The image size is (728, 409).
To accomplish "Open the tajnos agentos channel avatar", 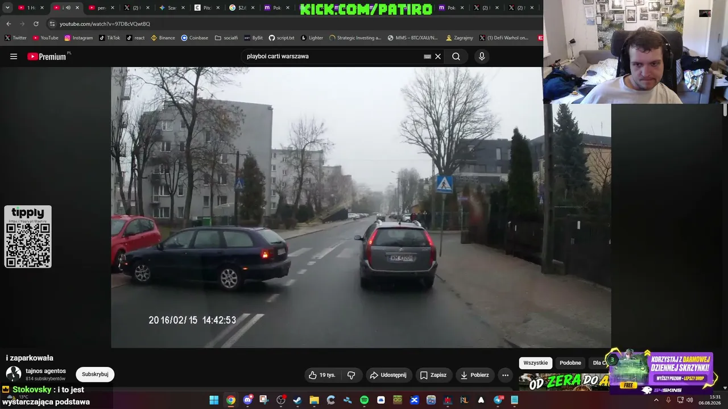I will tap(14, 374).
